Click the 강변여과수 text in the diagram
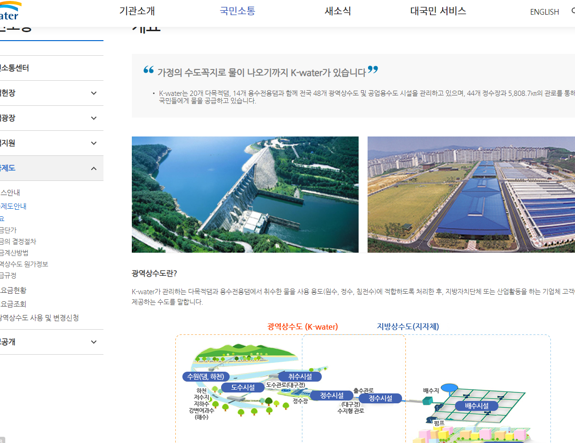Screen dimensions: 575x443 click(201, 410)
